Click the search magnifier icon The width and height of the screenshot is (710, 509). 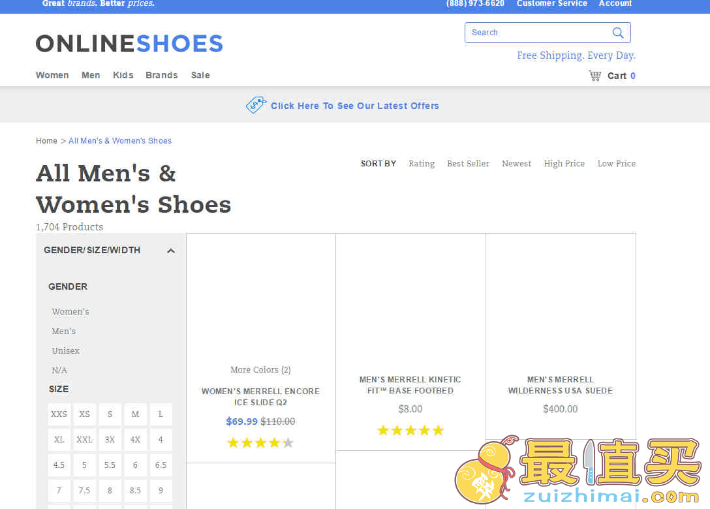tap(617, 33)
